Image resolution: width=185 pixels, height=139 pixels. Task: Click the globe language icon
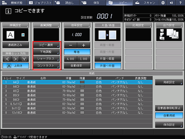[163, 3]
